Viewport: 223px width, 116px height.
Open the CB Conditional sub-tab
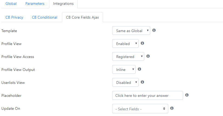pyautogui.click(x=44, y=17)
